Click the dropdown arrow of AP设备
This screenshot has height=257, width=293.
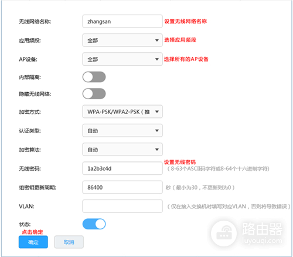tap(157, 59)
